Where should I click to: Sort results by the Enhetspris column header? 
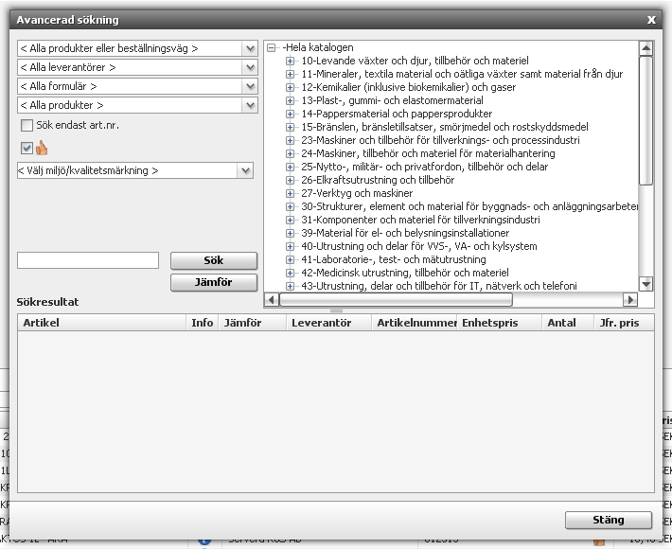[500, 323]
